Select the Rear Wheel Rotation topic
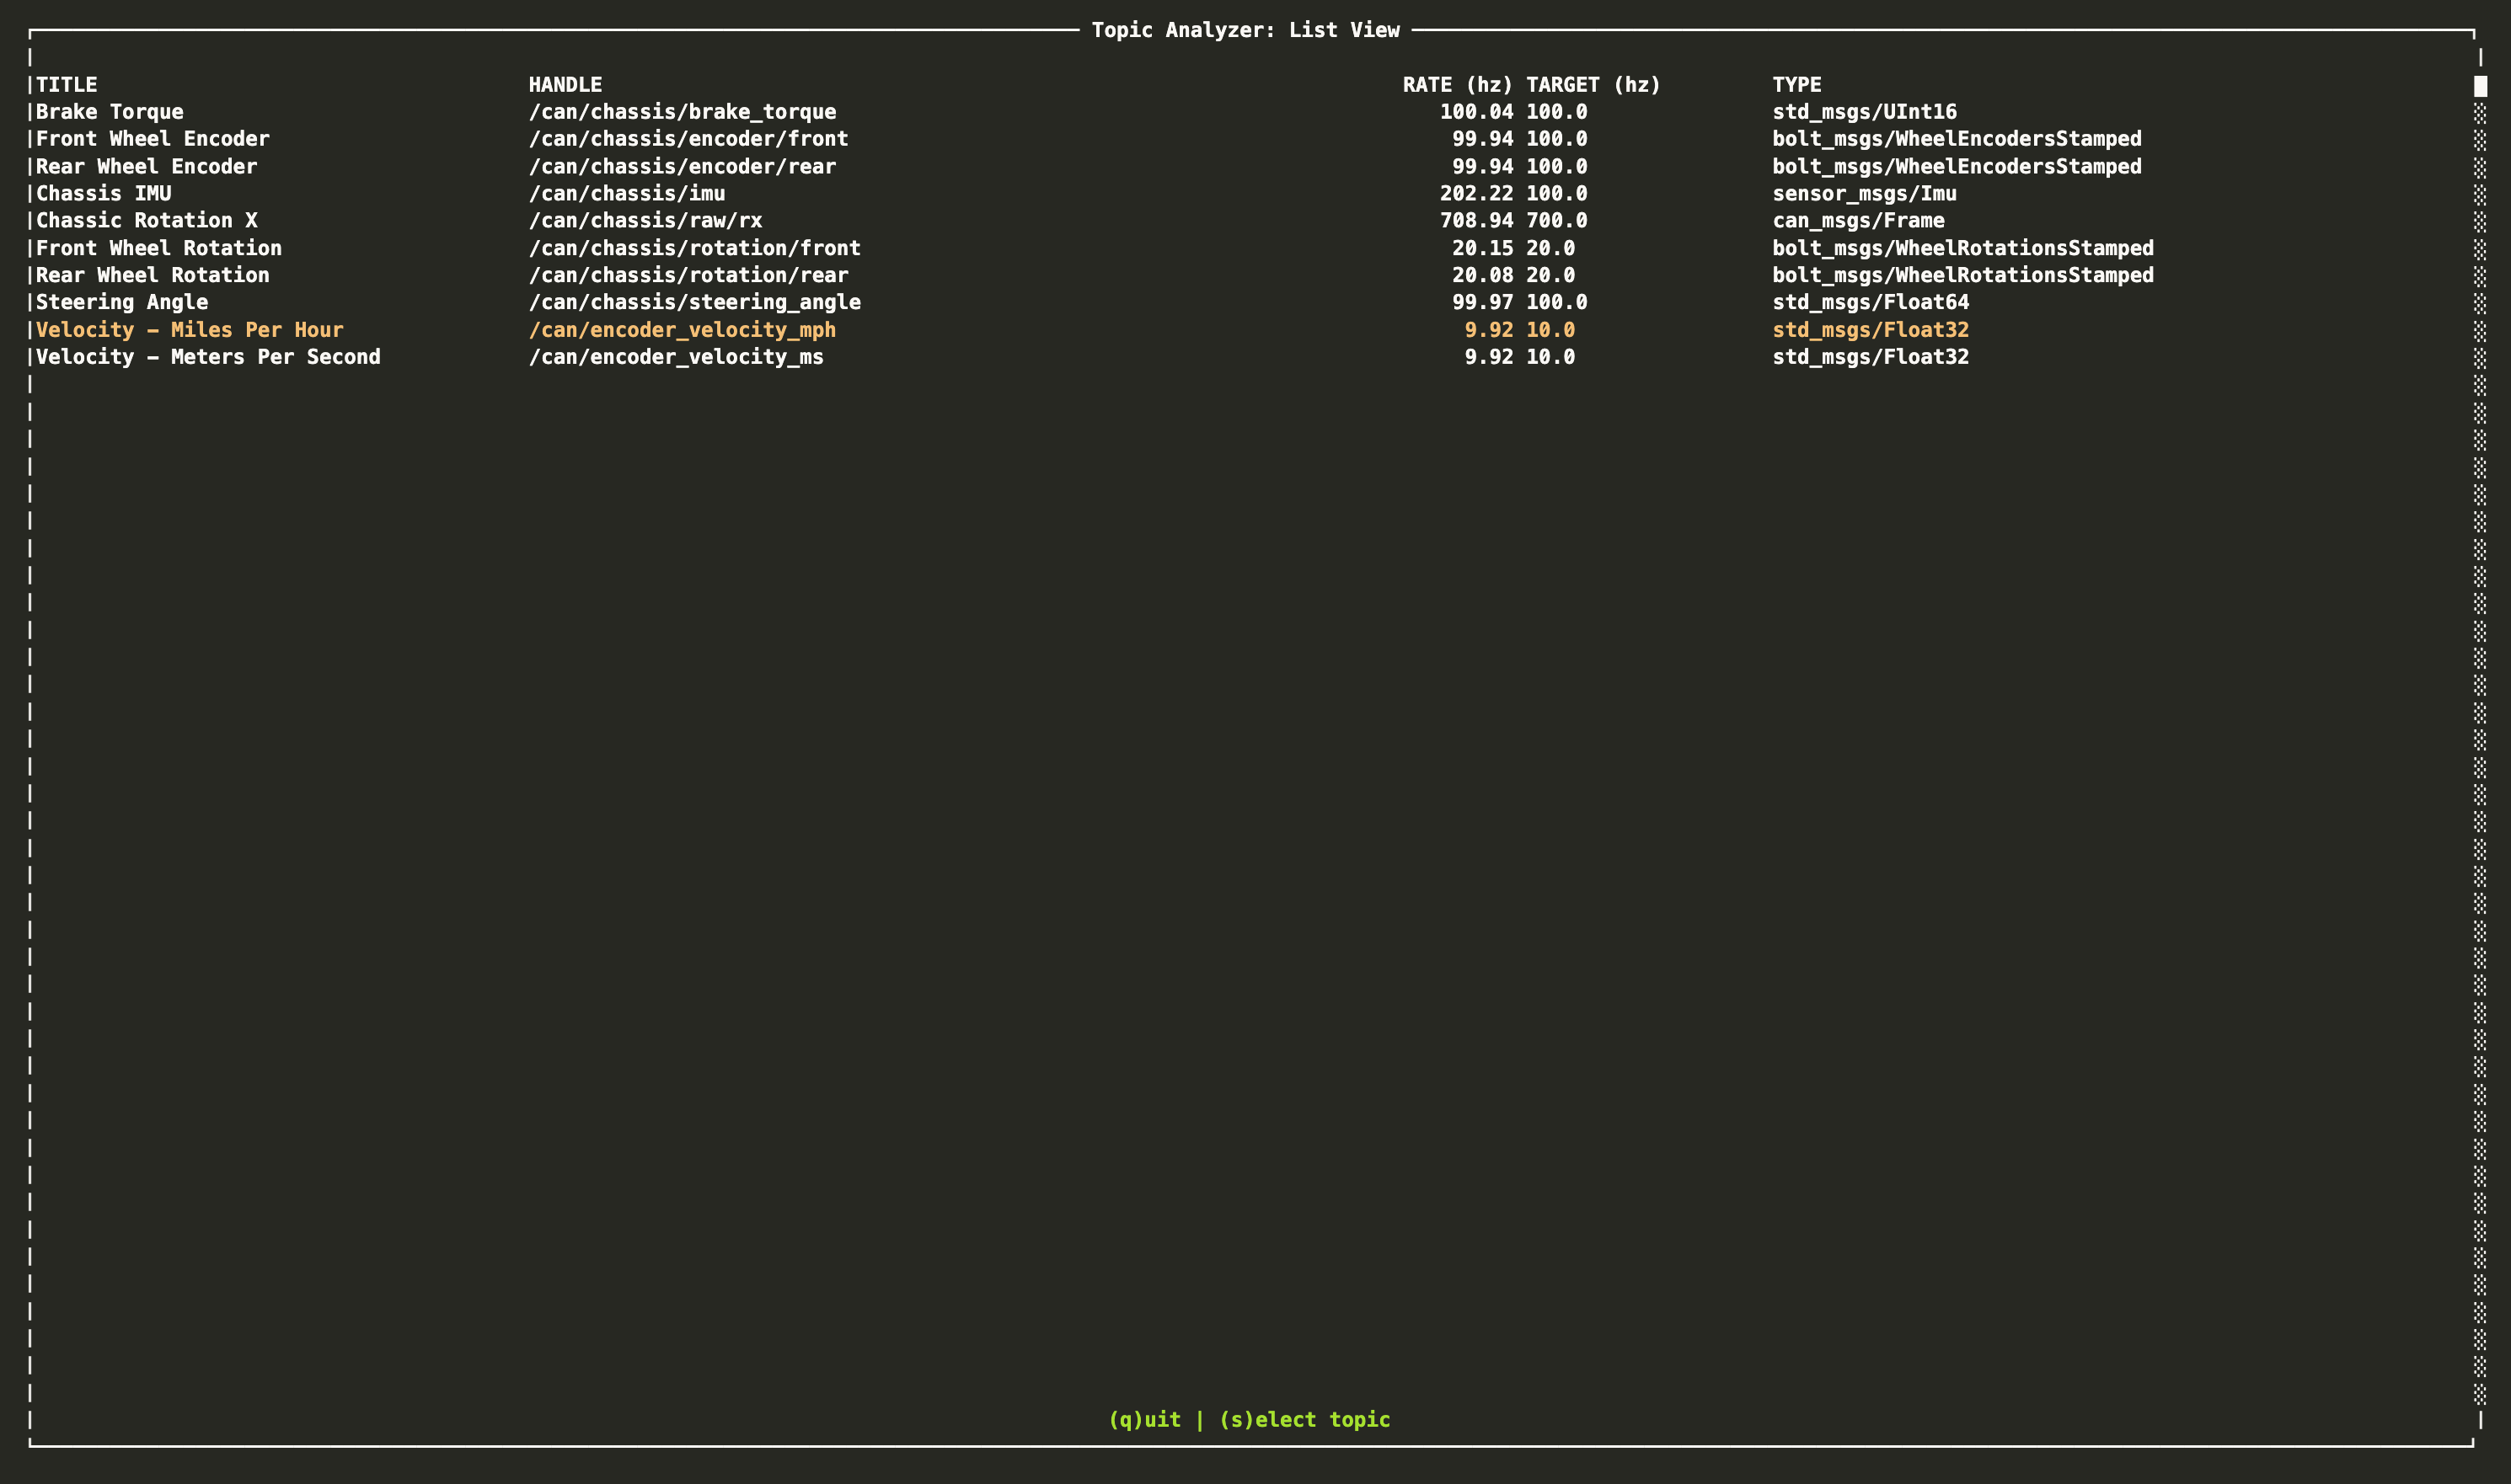 [152, 275]
